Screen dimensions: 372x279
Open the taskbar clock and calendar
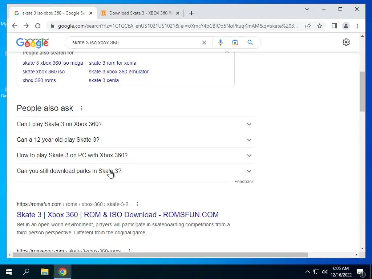pyautogui.click(x=341, y=272)
